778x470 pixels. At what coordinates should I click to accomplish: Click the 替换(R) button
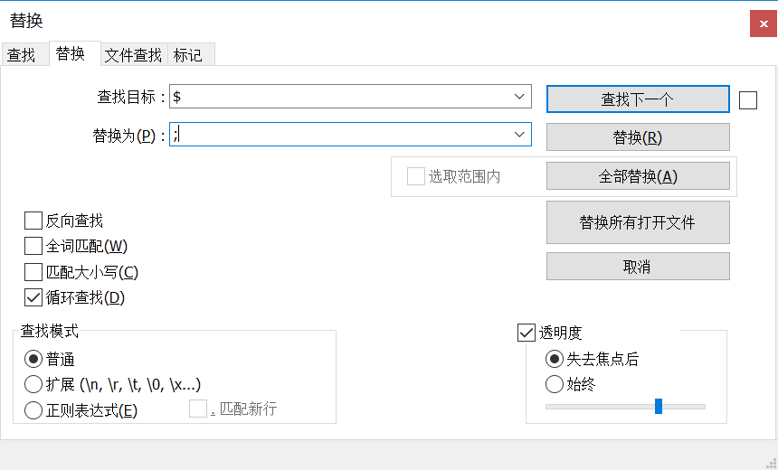point(638,137)
